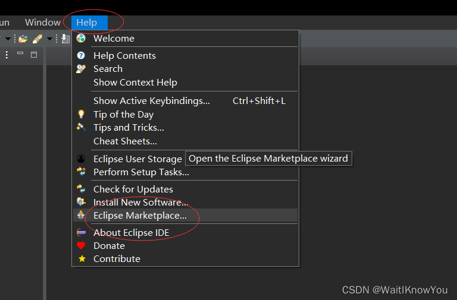
Task: Click the Install New Software icon
Action: coord(81,201)
